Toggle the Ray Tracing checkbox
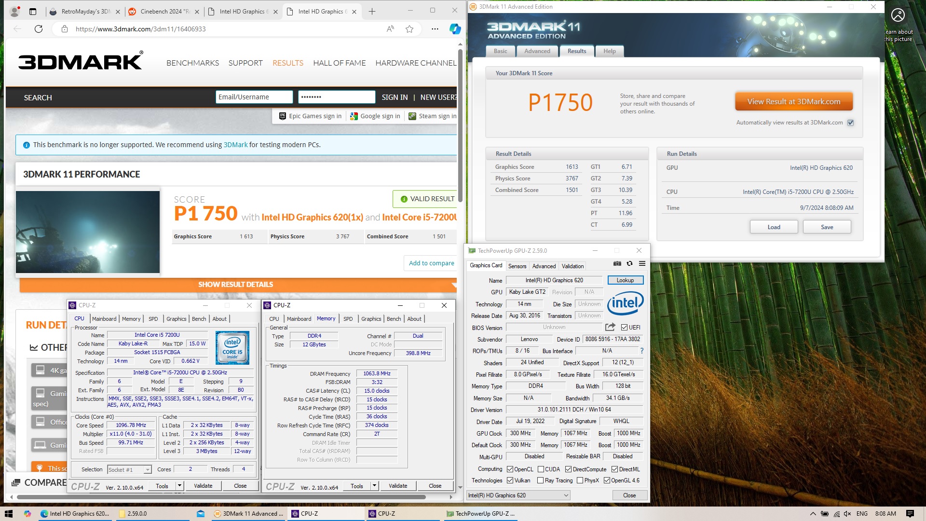The height and width of the screenshot is (521, 926). coord(540,480)
